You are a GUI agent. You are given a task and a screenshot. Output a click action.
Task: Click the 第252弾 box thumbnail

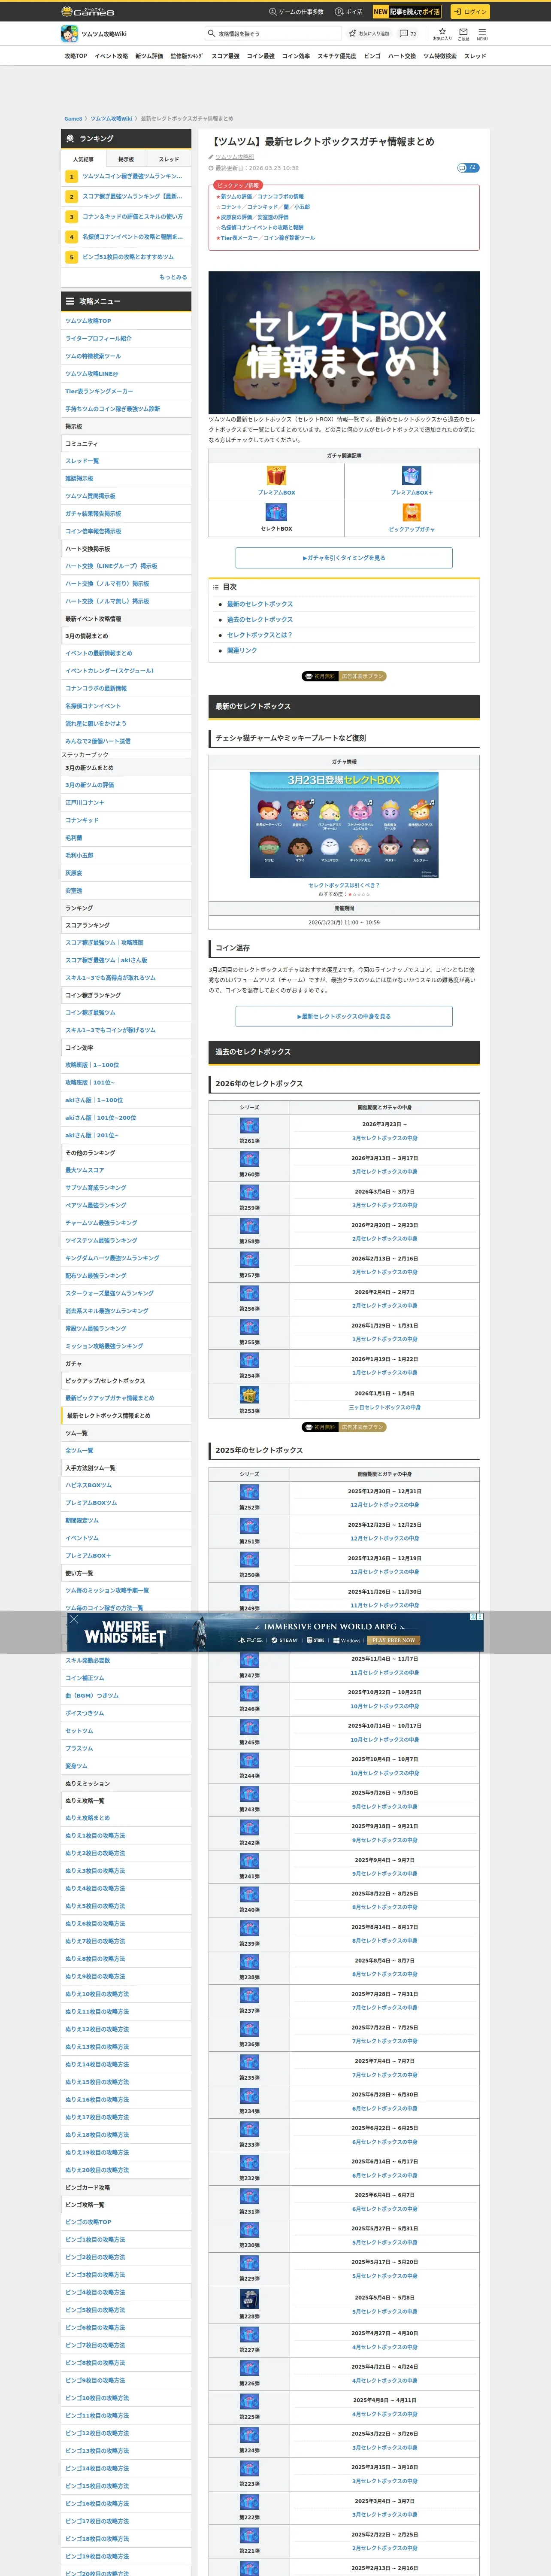click(249, 1492)
